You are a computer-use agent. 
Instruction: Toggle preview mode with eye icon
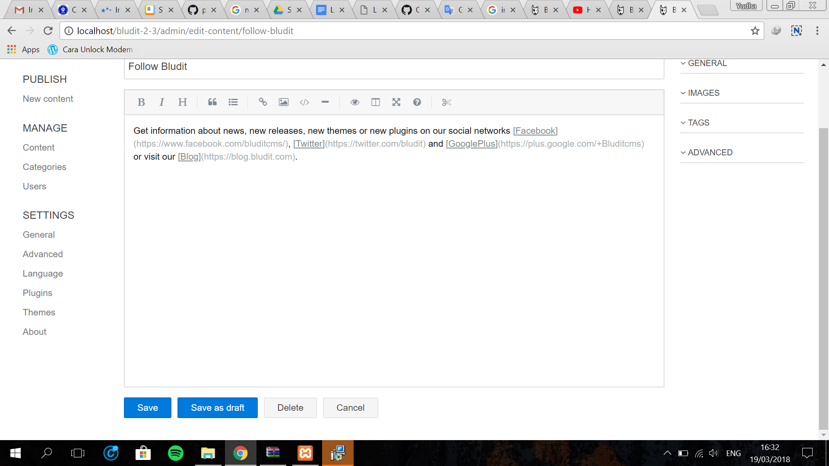point(354,102)
